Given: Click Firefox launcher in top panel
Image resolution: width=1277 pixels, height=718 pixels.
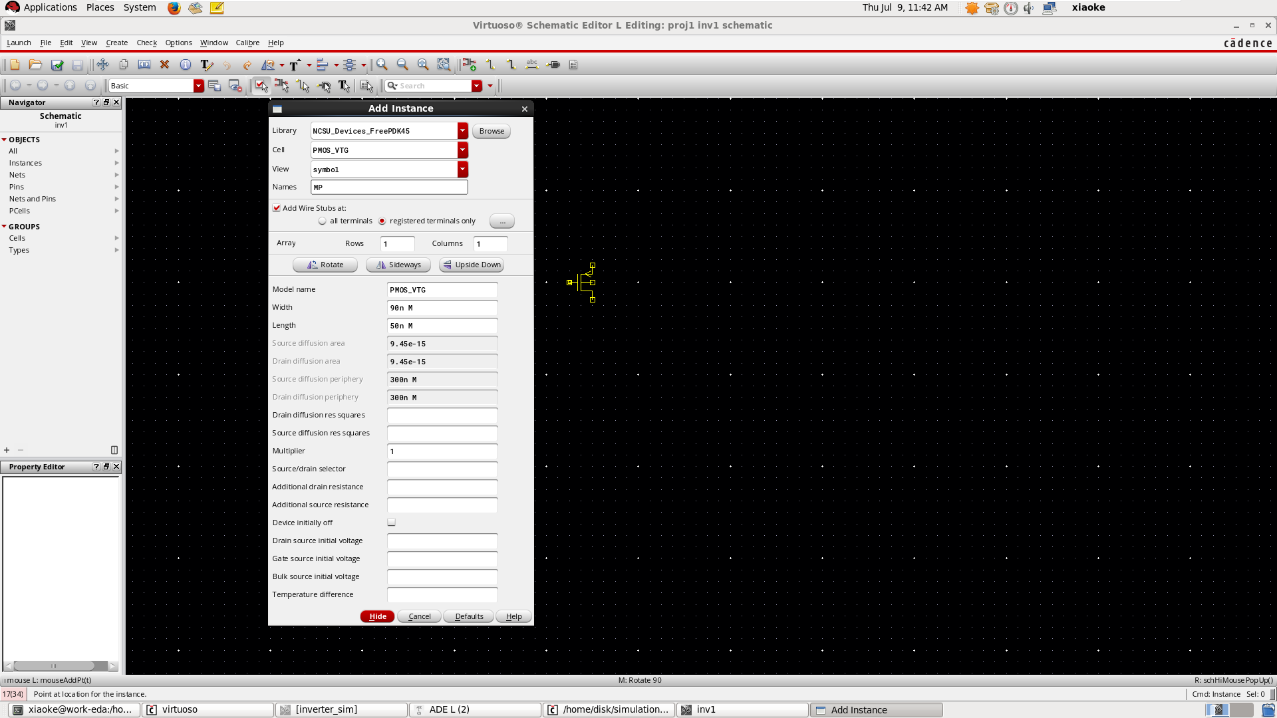Looking at the screenshot, I should 174,8.
